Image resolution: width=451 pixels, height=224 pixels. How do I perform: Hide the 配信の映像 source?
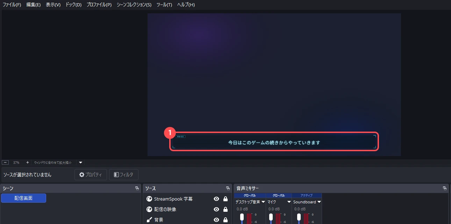pyautogui.click(x=216, y=209)
